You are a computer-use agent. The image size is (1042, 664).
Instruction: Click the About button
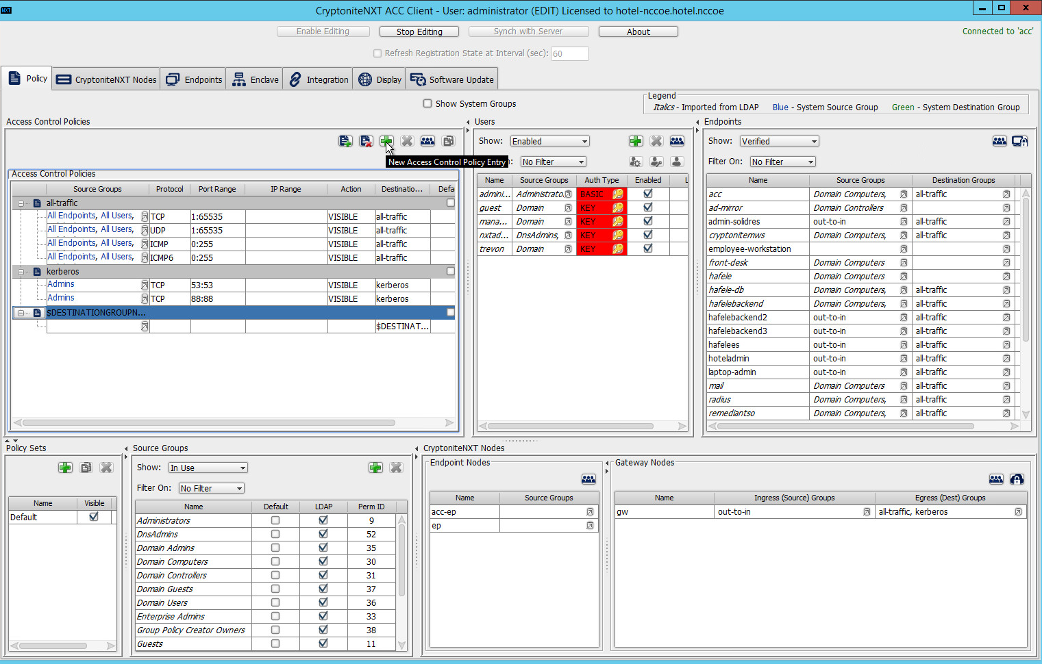pyautogui.click(x=638, y=31)
